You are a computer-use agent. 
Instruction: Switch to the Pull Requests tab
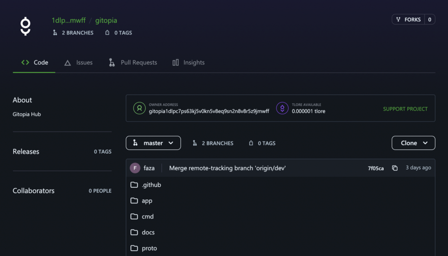[x=133, y=62]
